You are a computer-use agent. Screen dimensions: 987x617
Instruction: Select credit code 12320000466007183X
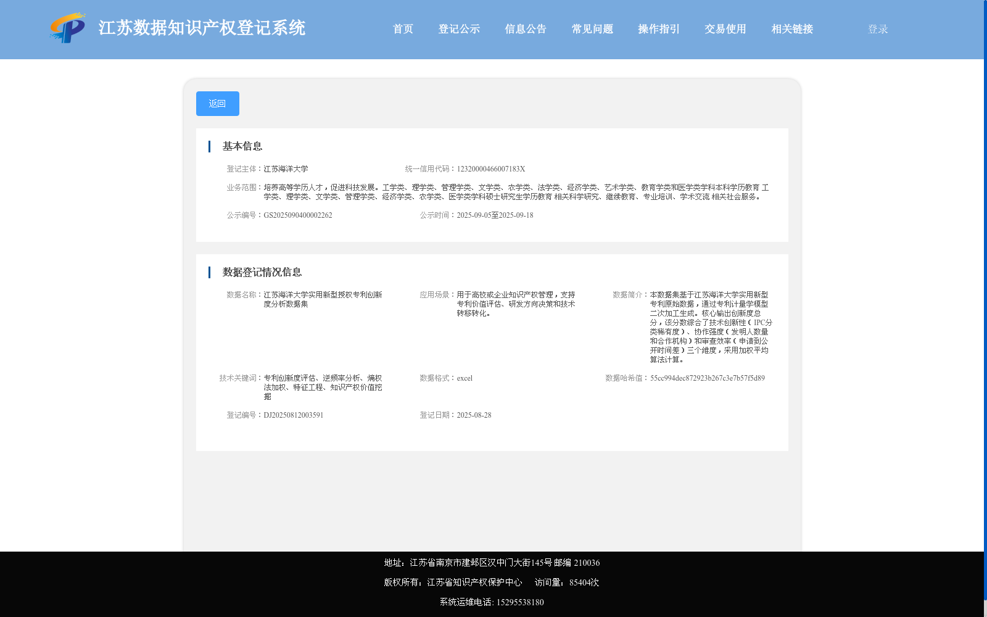(x=491, y=169)
